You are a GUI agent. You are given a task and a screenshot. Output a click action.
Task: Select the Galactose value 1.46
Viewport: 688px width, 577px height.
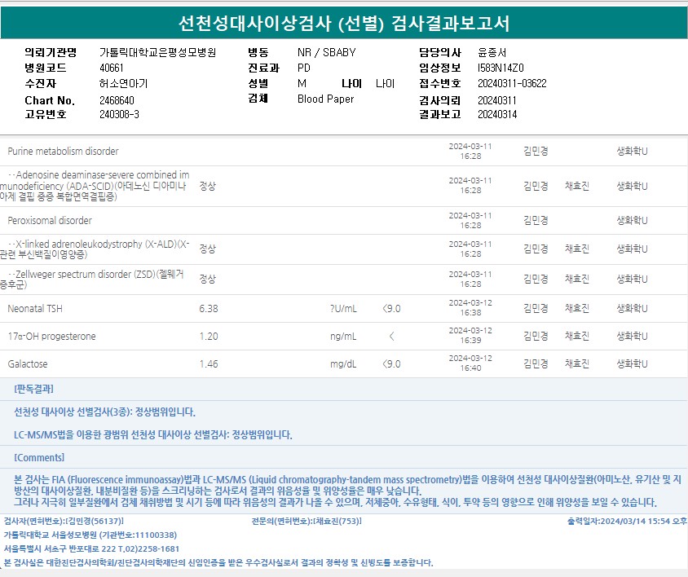tap(209, 363)
